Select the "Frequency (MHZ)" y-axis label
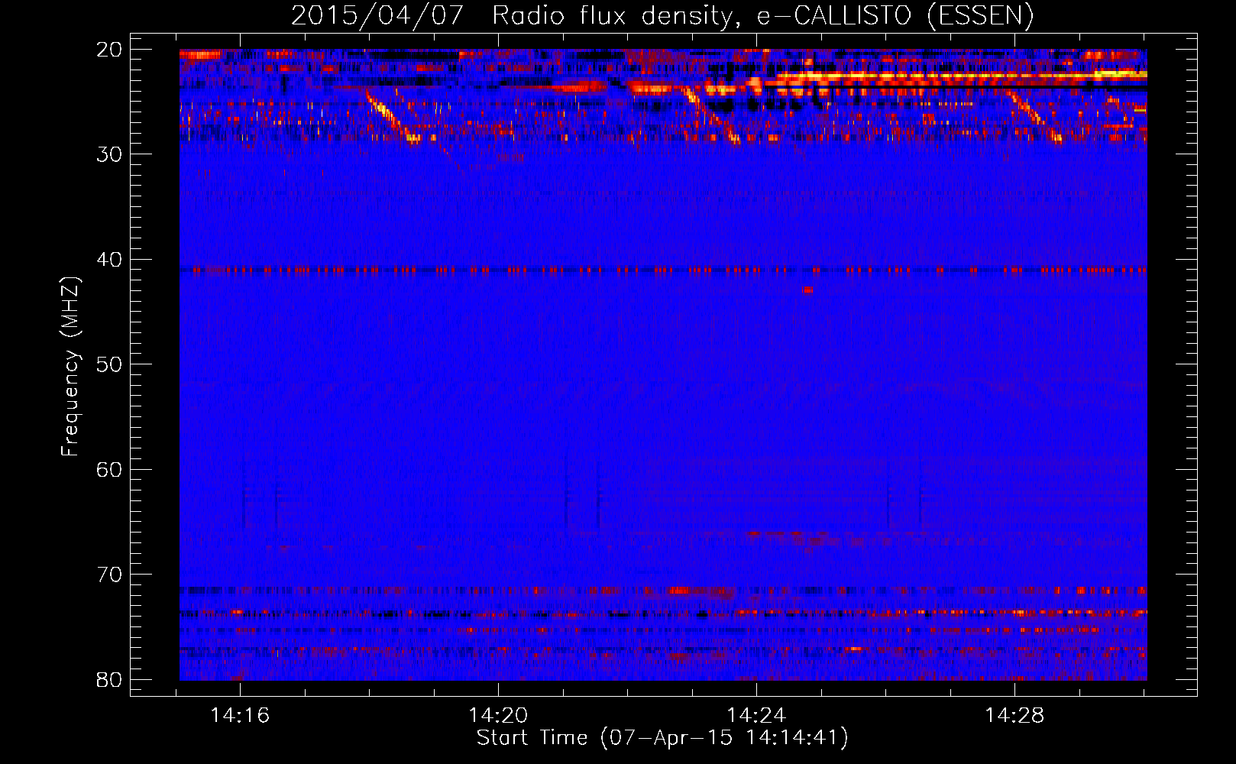The height and width of the screenshot is (764, 1236). pyautogui.click(x=70, y=367)
